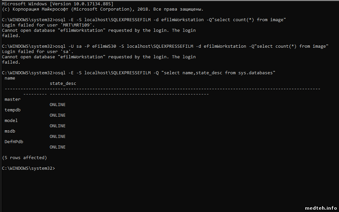Click the 'state_desc' column header
The image size is (339, 212).
[63, 83]
